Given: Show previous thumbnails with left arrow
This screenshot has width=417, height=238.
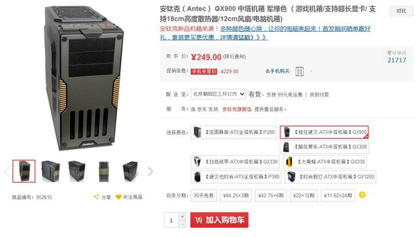Looking at the screenshot, I should coord(6,171).
